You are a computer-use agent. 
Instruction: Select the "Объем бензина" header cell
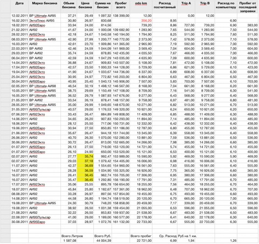tap(69, 6)
